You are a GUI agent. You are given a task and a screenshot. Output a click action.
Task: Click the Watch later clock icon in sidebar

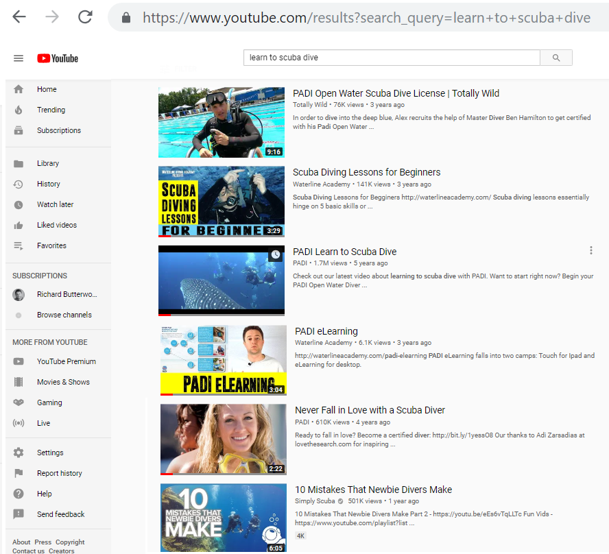19,204
